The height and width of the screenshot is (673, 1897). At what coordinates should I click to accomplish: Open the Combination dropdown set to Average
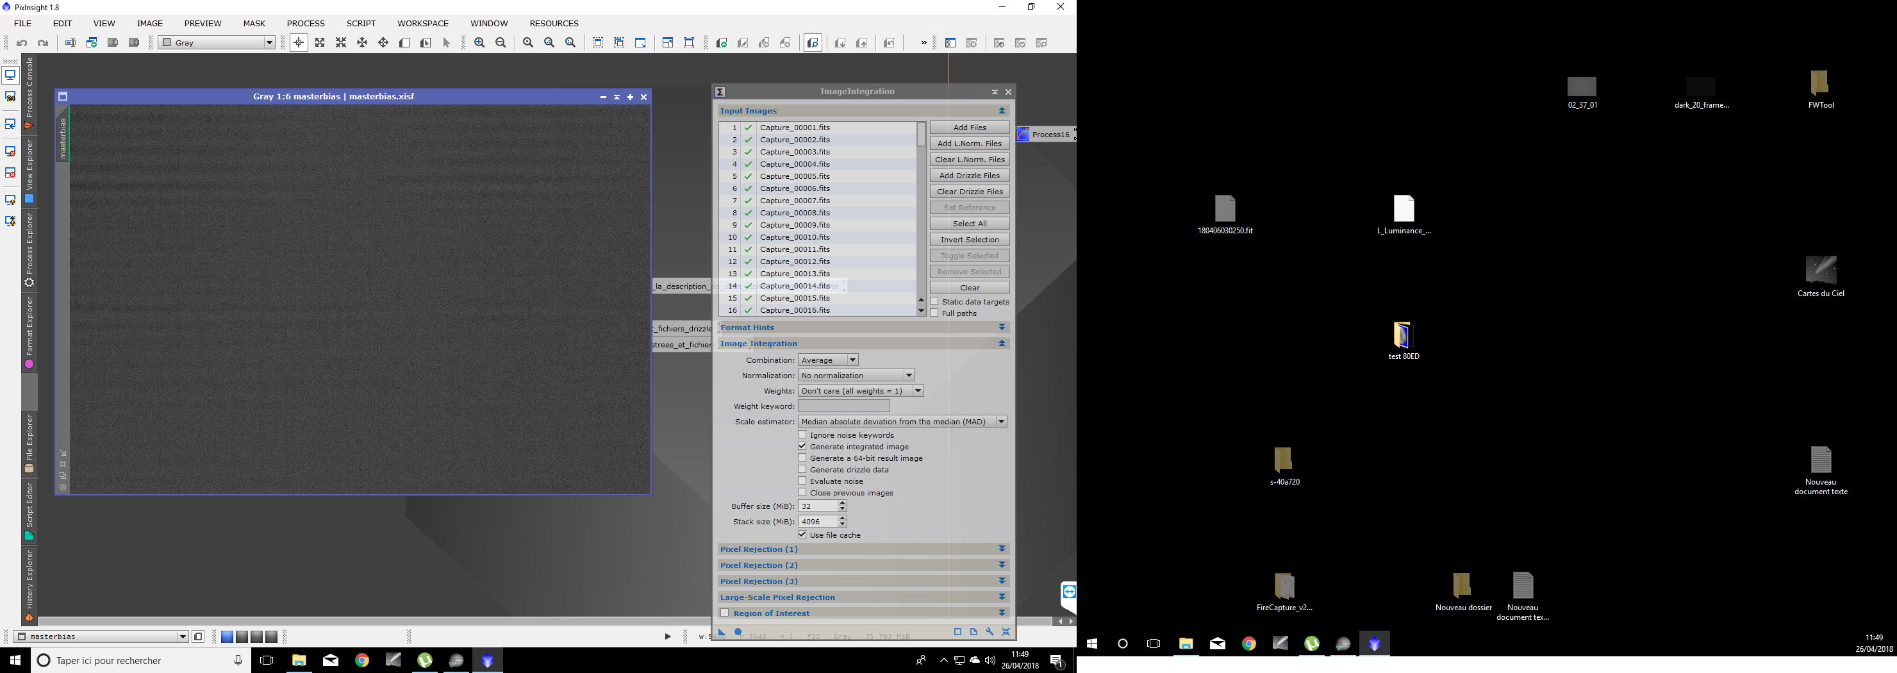pyautogui.click(x=828, y=360)
